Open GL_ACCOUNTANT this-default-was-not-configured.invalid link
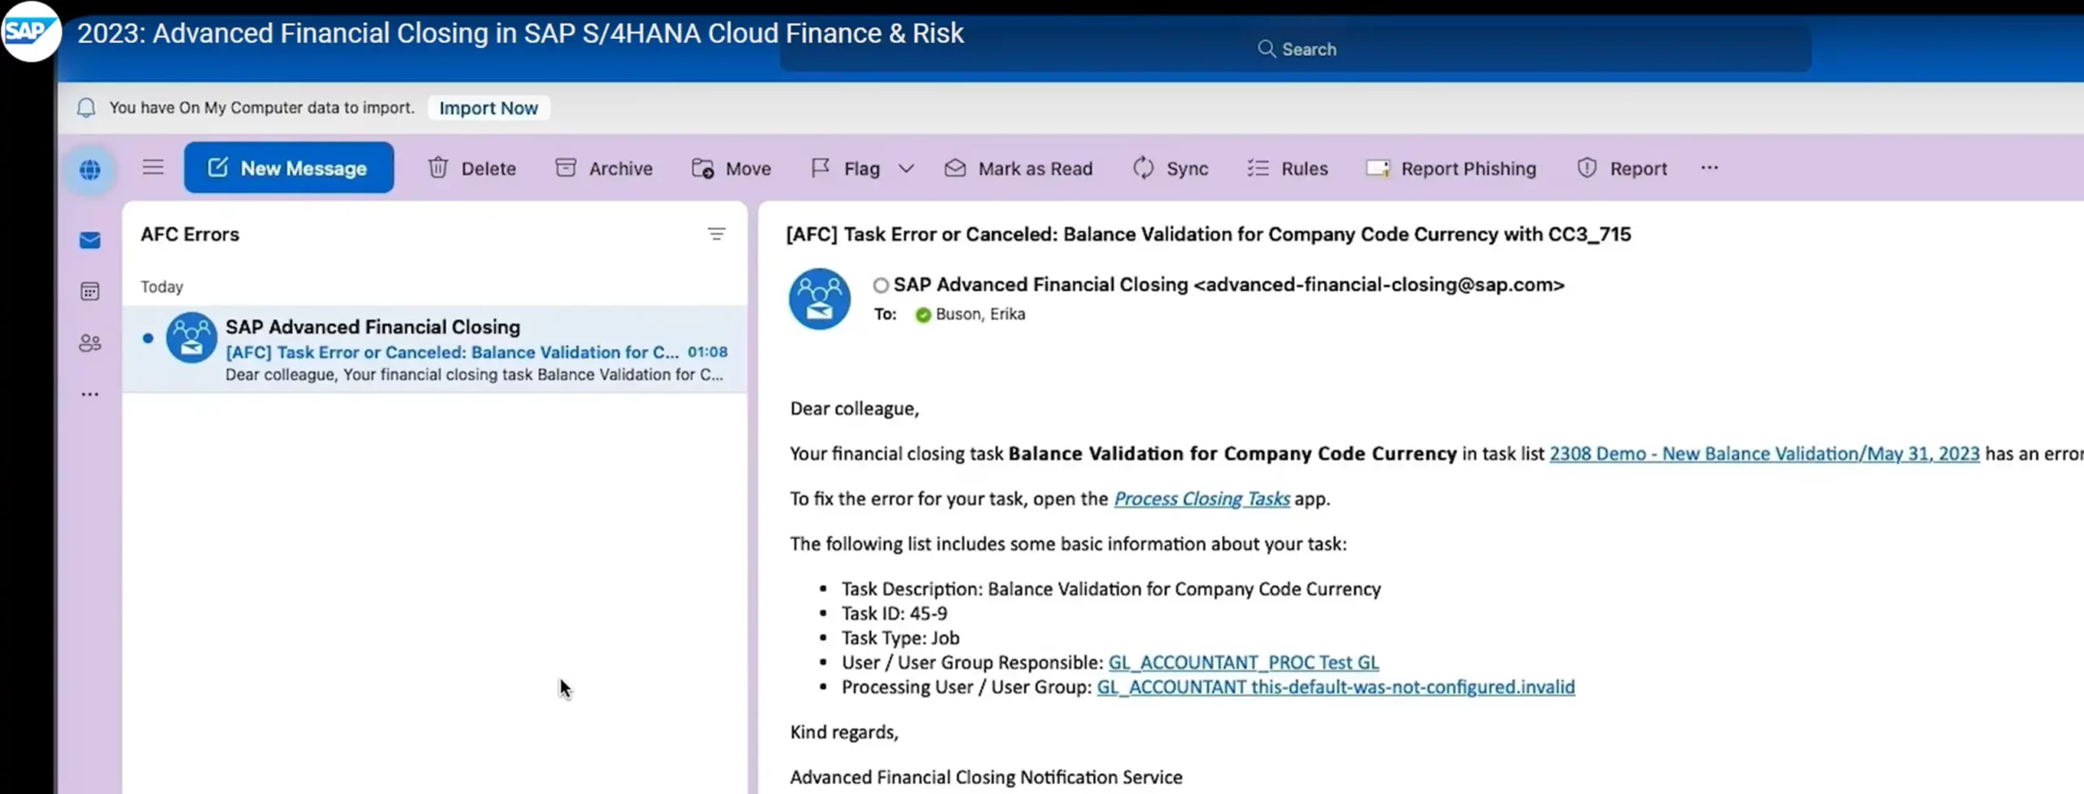Screen dimensions: 2084x794 click(1336, 687)
